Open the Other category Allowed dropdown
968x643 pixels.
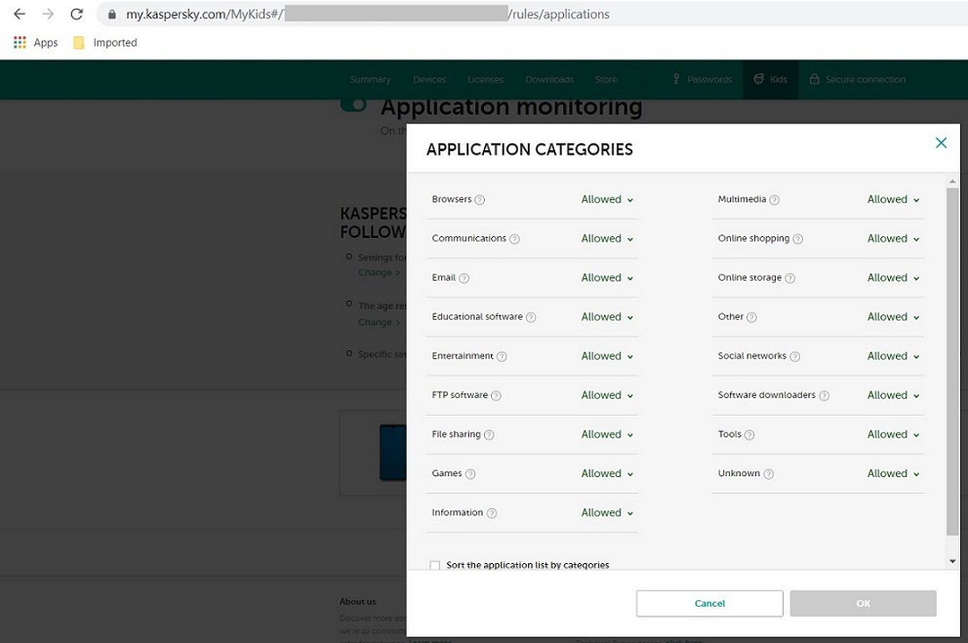point(893,317)
